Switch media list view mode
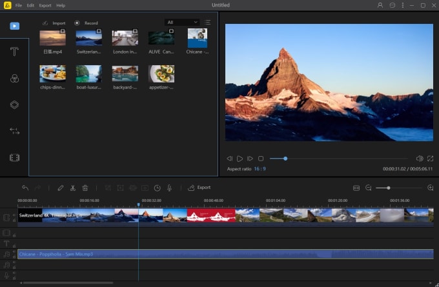 click(x=207, y=23)
